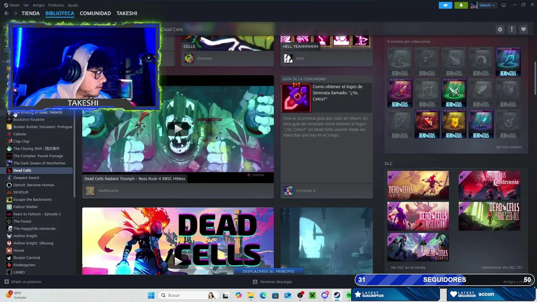Select Buckshot Roulette in the library list
Image resolution: width=537 pixels, height=302 pixels.
tap(39, 120)
